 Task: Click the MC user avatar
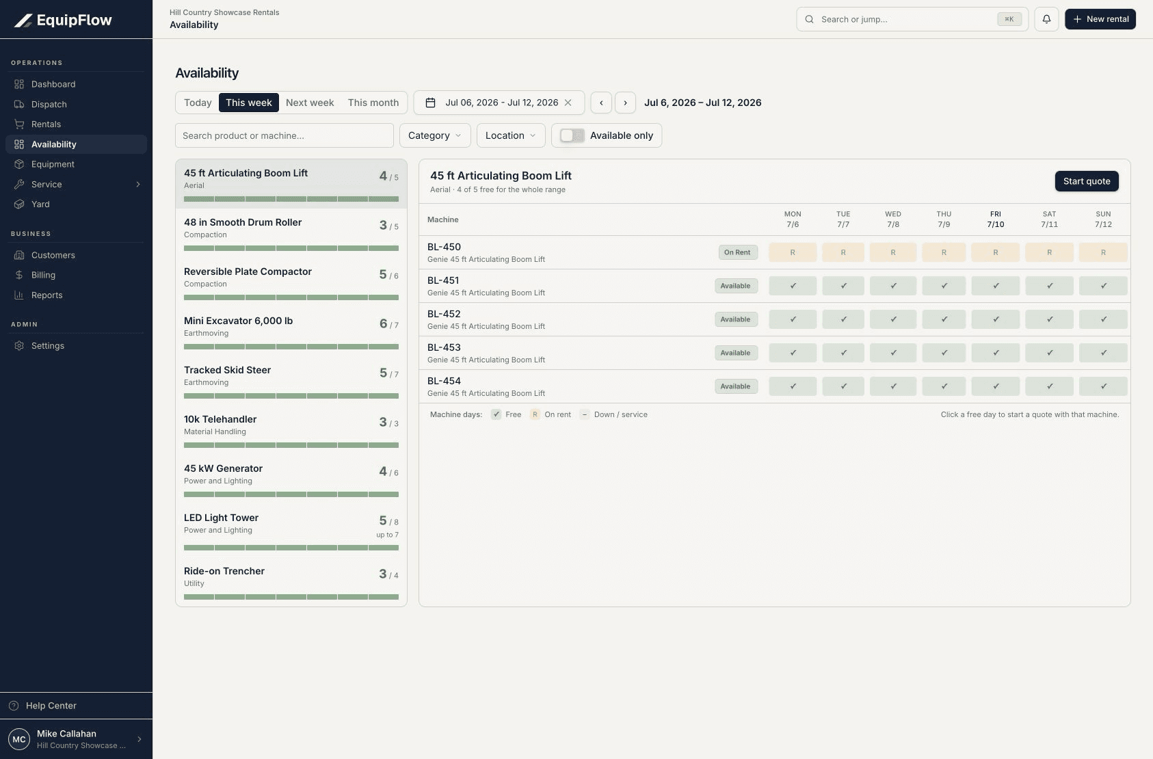coord(19,739)
